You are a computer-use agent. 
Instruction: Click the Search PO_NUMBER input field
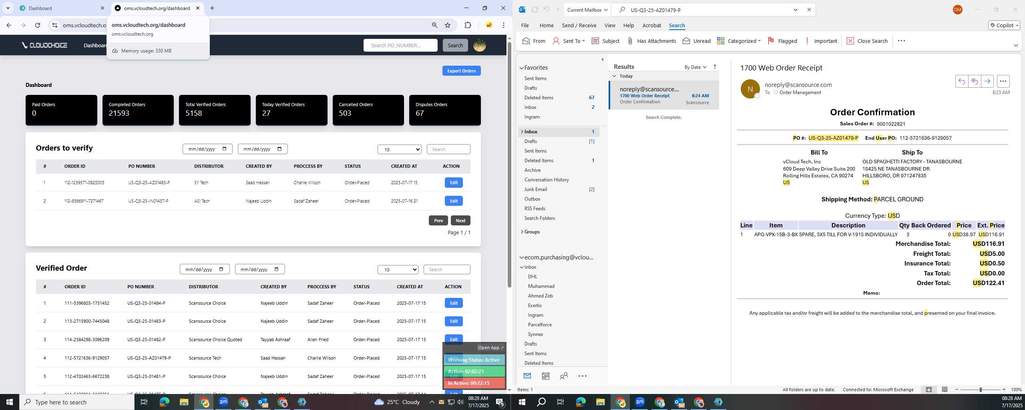400,45
